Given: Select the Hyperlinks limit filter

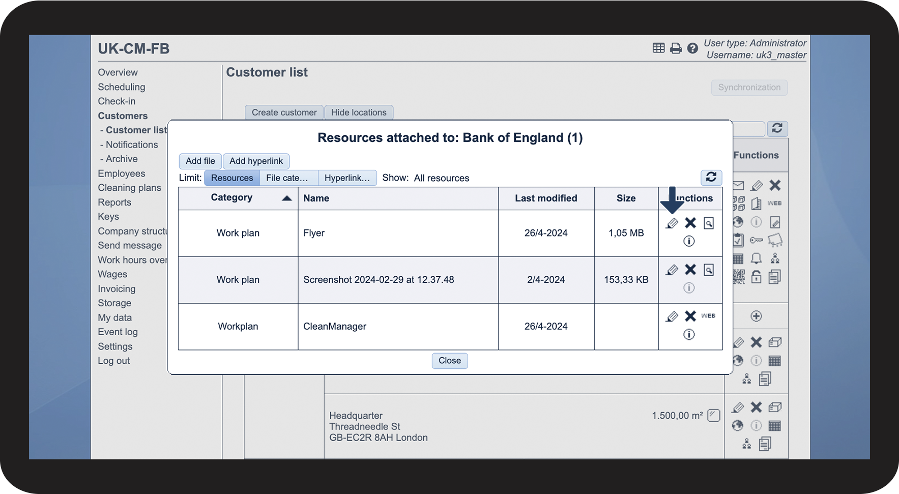Looking at the screenshot, I should (x=347, y=178).
